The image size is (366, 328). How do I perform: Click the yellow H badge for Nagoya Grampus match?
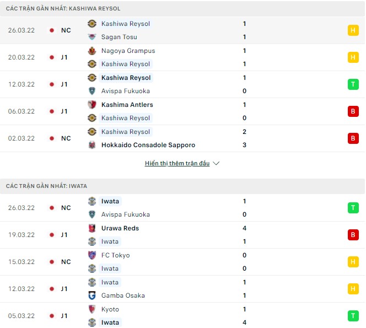tap(353, 57)
